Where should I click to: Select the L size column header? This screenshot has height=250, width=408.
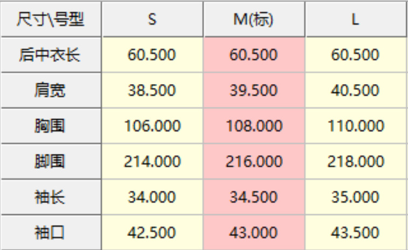coord(356,19)
